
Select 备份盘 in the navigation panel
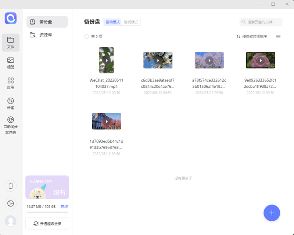pyautogui.click(x=47, y=22)
